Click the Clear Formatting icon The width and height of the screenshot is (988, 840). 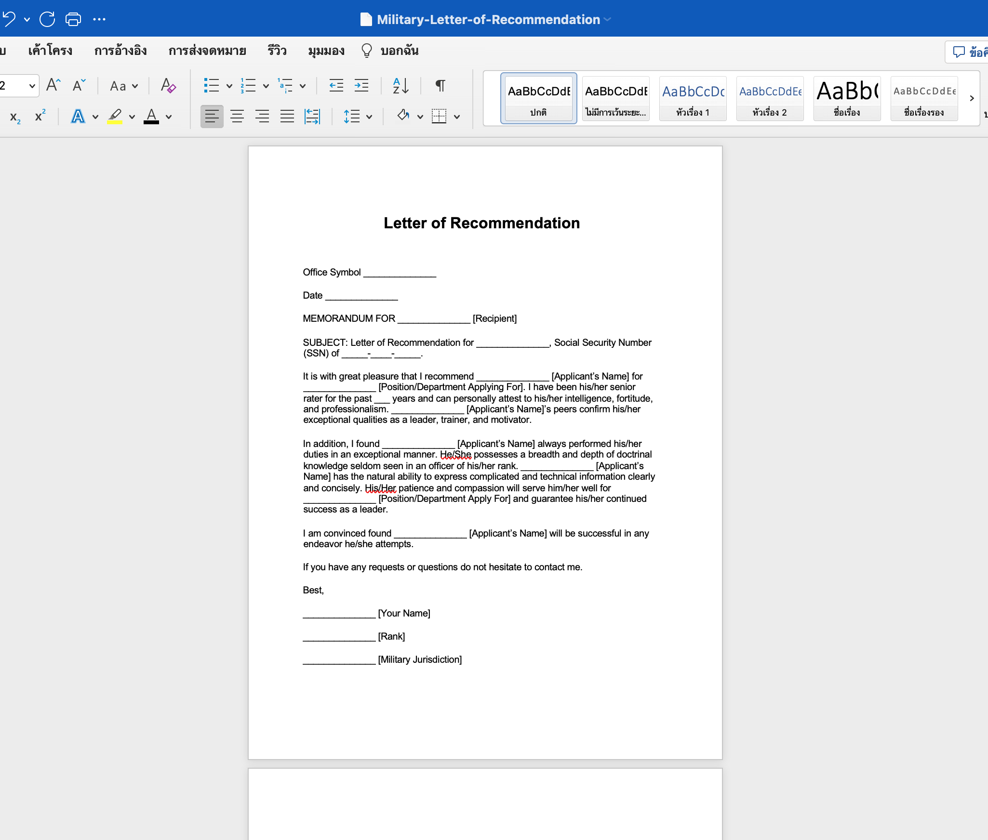168,86
